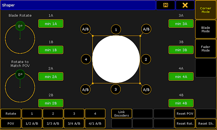This screenshot has height=130, width=217.
Task: Select blade 2 circle right of beam
Action: 146,59
